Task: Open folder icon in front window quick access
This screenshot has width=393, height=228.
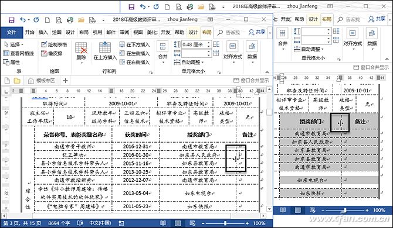Action: click(x=81, y=20)
